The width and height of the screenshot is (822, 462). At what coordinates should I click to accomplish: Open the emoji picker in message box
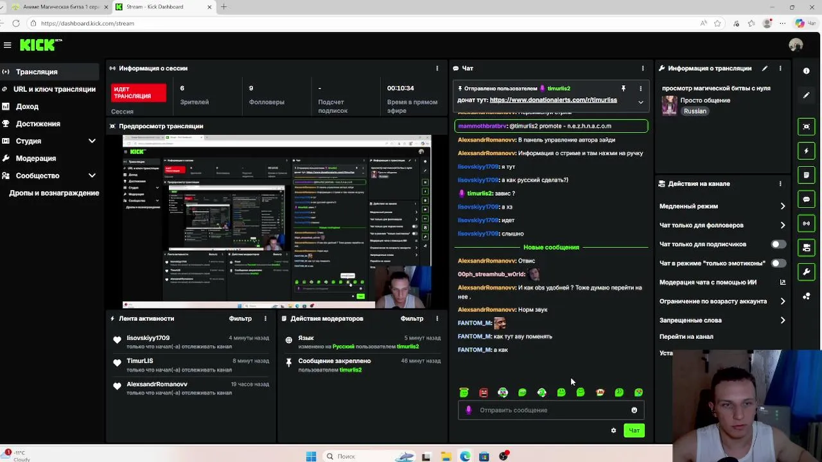pos(634,410)
